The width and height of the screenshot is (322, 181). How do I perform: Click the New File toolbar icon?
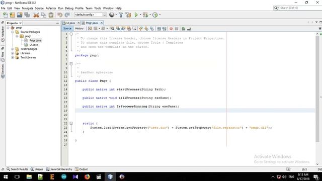6,15
